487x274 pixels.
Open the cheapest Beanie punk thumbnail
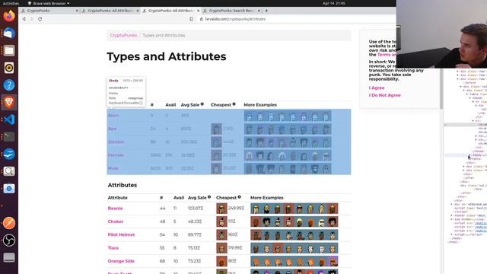221,209
